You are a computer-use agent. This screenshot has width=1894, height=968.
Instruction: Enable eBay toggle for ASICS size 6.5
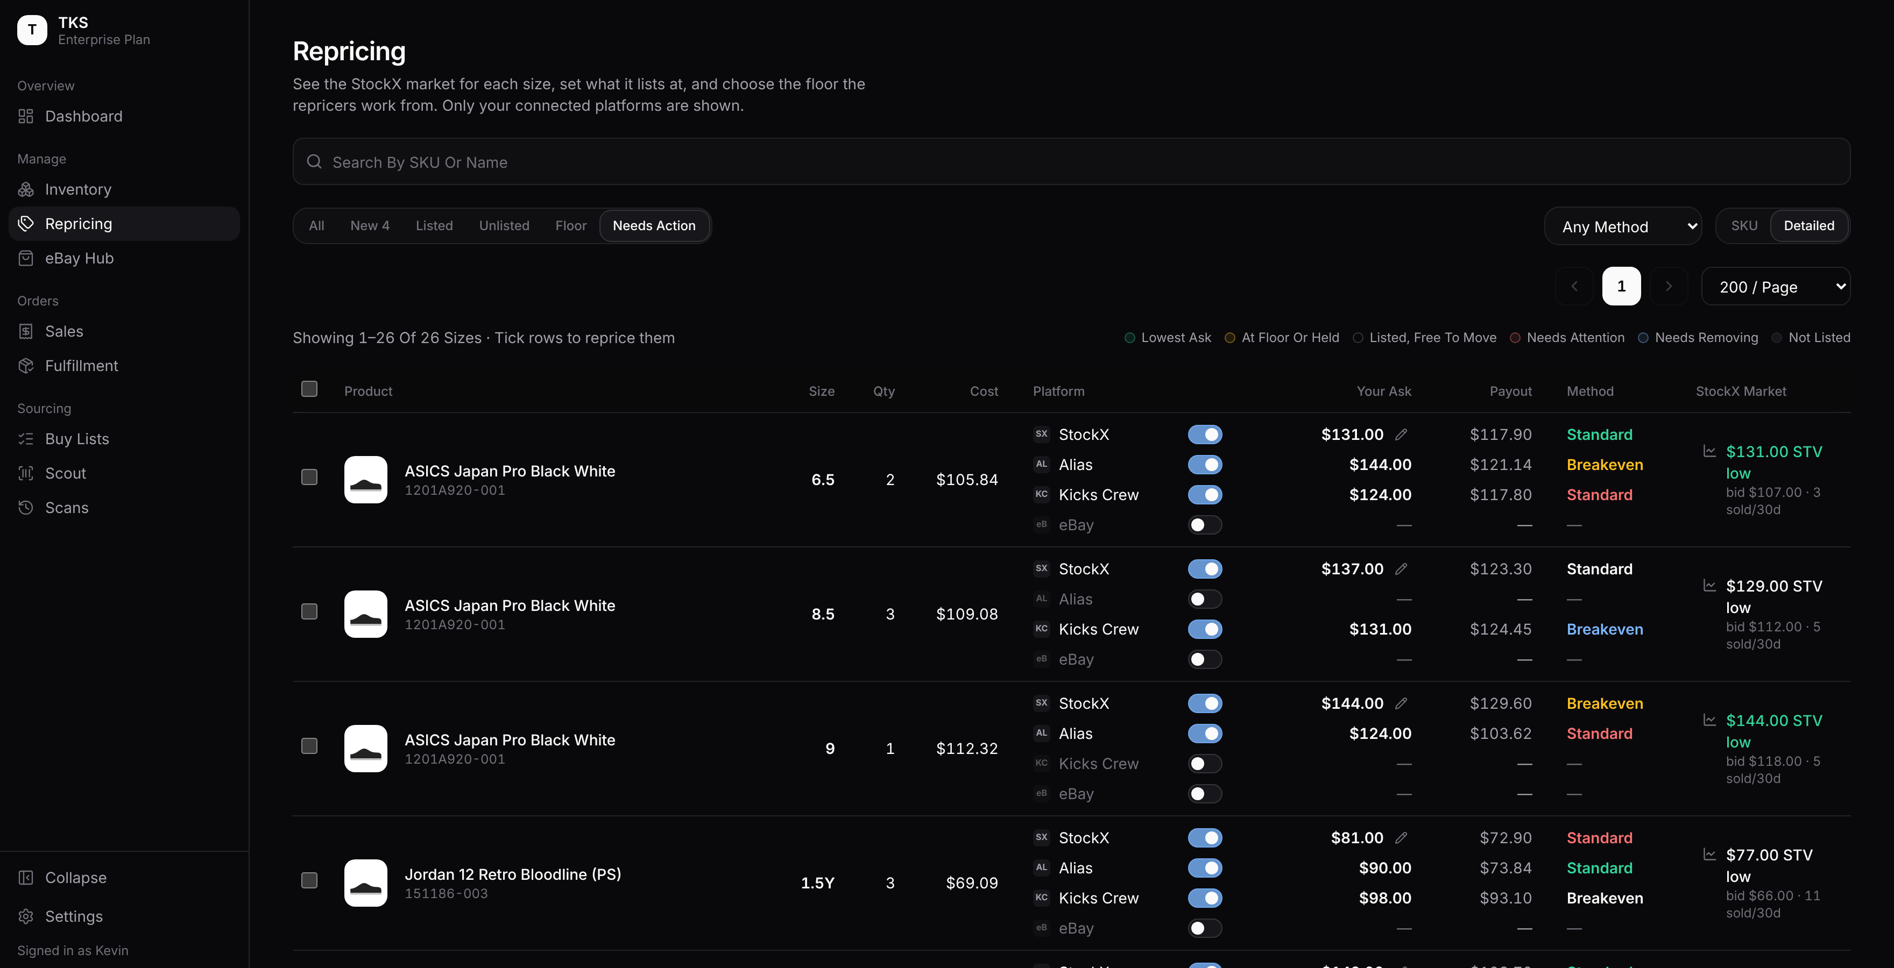[1205, 525]
